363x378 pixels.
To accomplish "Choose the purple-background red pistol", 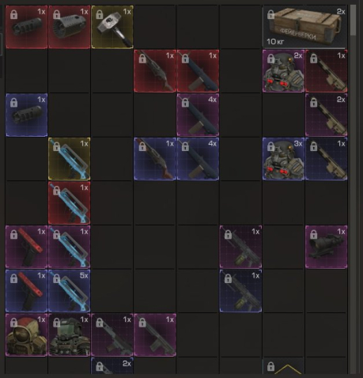I will tap(27, 247).
